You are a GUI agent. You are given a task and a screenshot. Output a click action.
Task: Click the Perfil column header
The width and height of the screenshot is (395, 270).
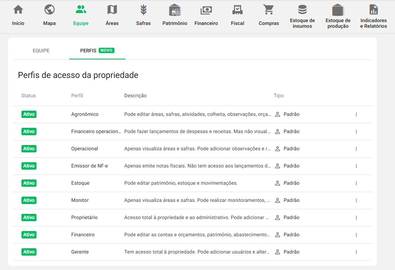coord(77,96)
